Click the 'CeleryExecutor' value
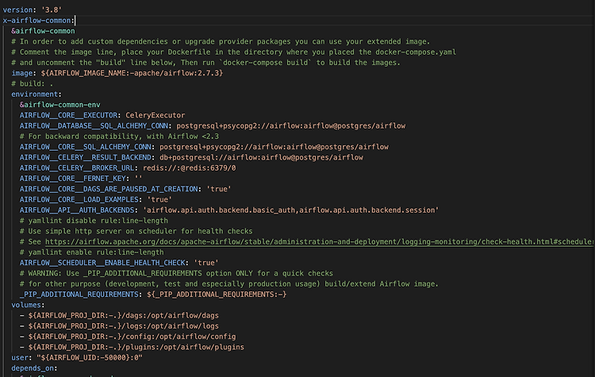595x377 pixels. click(155, 115)
